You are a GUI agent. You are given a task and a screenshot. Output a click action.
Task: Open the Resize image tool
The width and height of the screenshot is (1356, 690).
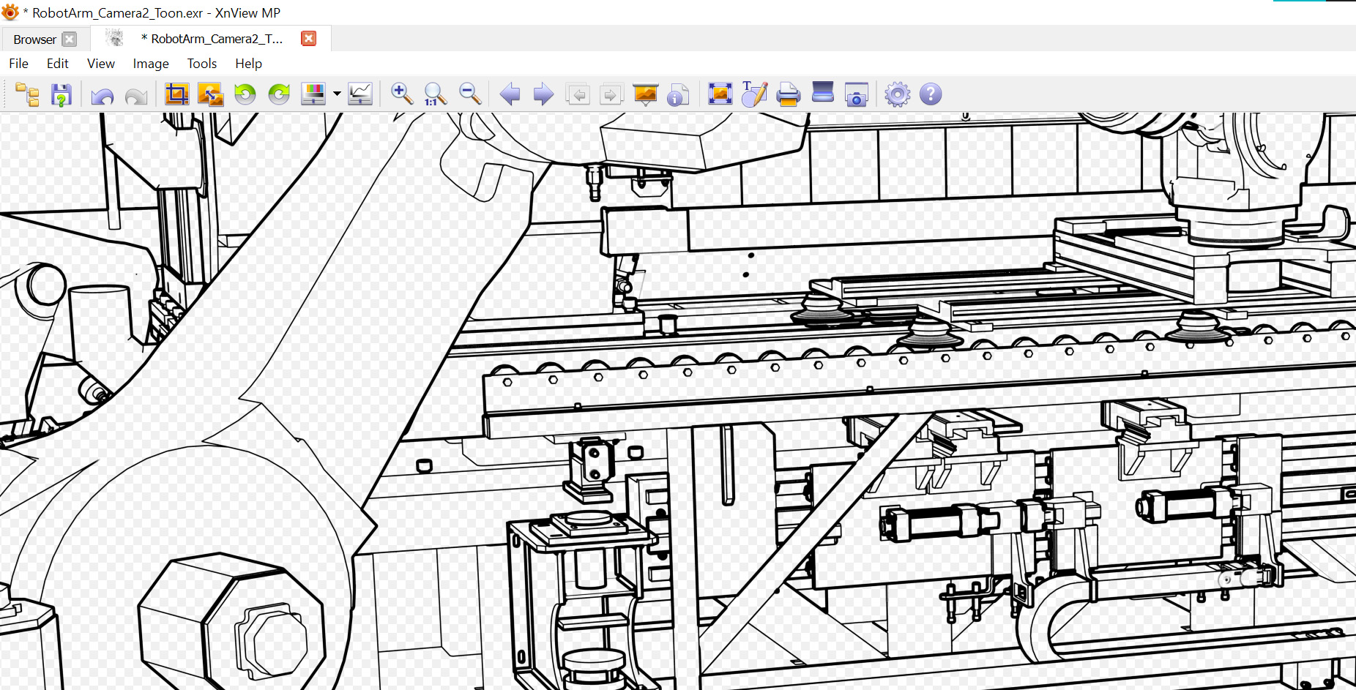coord(211,94)
